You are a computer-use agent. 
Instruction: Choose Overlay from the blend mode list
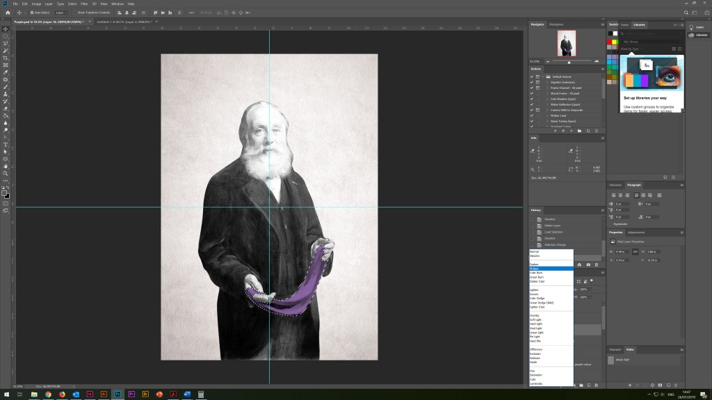[535, 315]
